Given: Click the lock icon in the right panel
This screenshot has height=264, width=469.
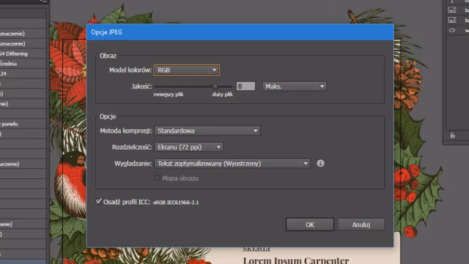Looking at the screenshot, I should tap(452, 135).
